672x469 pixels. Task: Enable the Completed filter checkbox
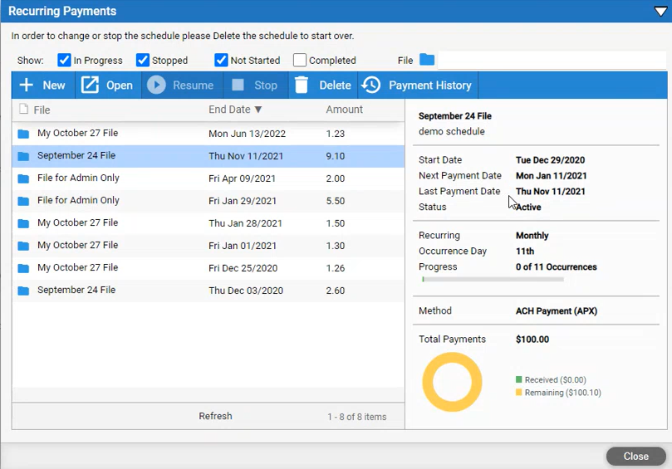[300, 60]
